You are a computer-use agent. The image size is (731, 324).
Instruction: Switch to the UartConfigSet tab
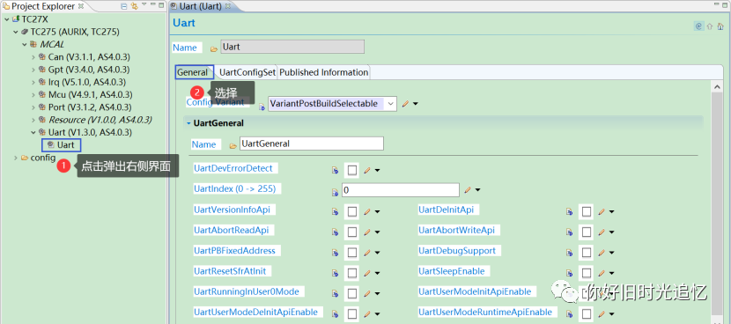coord(247,72)
